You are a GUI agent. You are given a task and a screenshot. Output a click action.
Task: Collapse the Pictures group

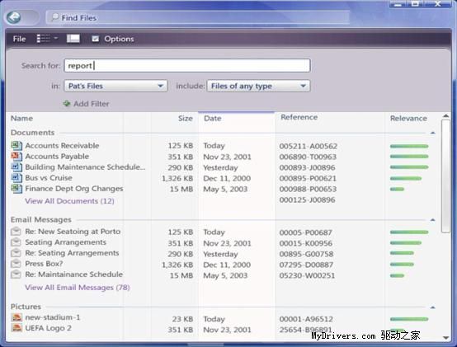[x=433, y=307]
